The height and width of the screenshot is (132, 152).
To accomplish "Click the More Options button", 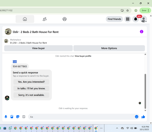I will pyautogui.click(x=109, y=48).
